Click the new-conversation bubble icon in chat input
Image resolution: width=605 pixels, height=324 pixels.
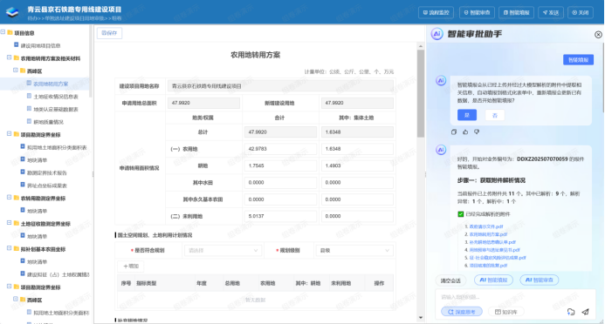point(571,312)
